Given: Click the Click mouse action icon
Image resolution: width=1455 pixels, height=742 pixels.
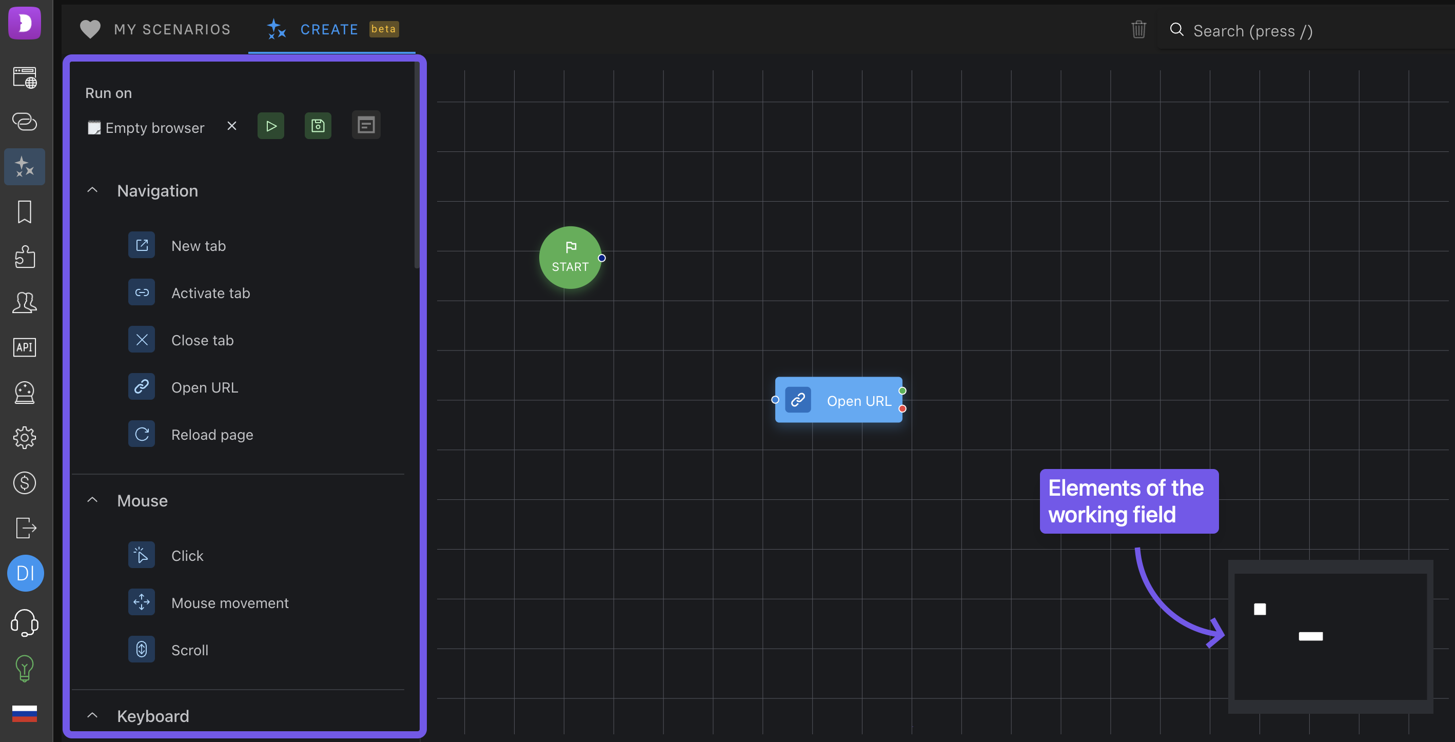Looking at the screenshot, I should coord(141,555).
